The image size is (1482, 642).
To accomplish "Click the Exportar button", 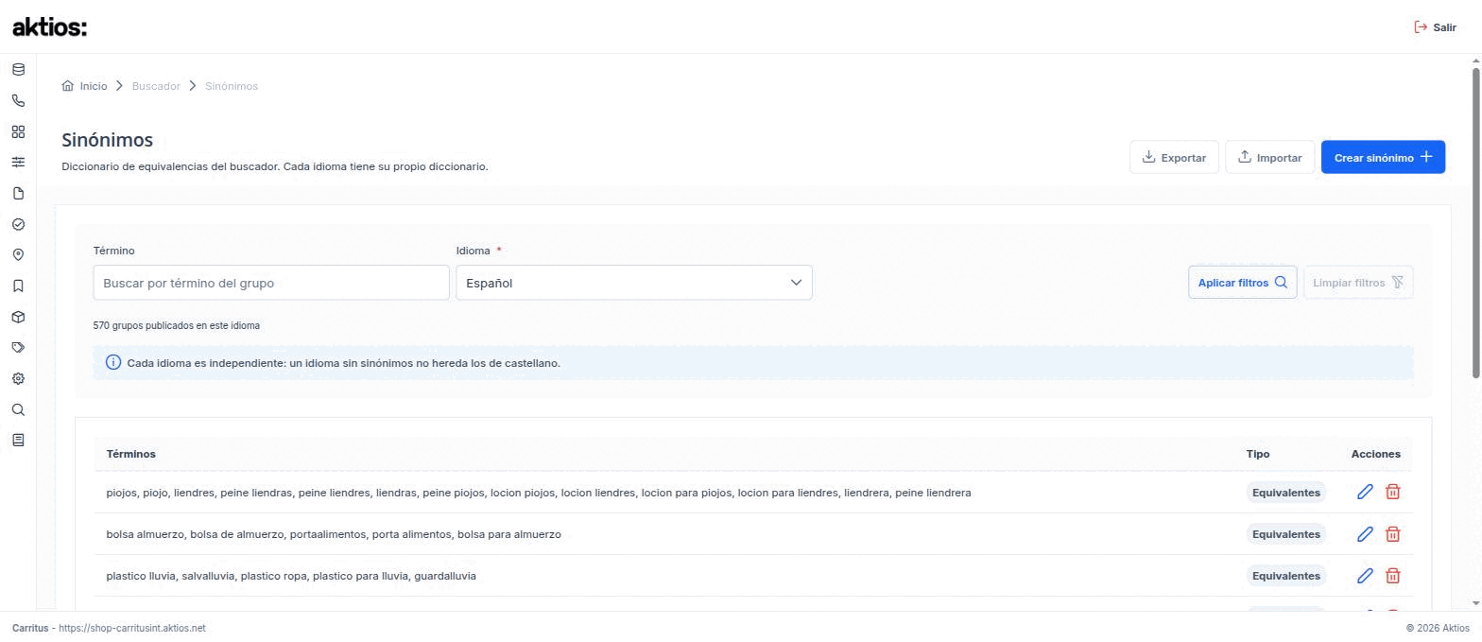I will tap(1174, 157).
